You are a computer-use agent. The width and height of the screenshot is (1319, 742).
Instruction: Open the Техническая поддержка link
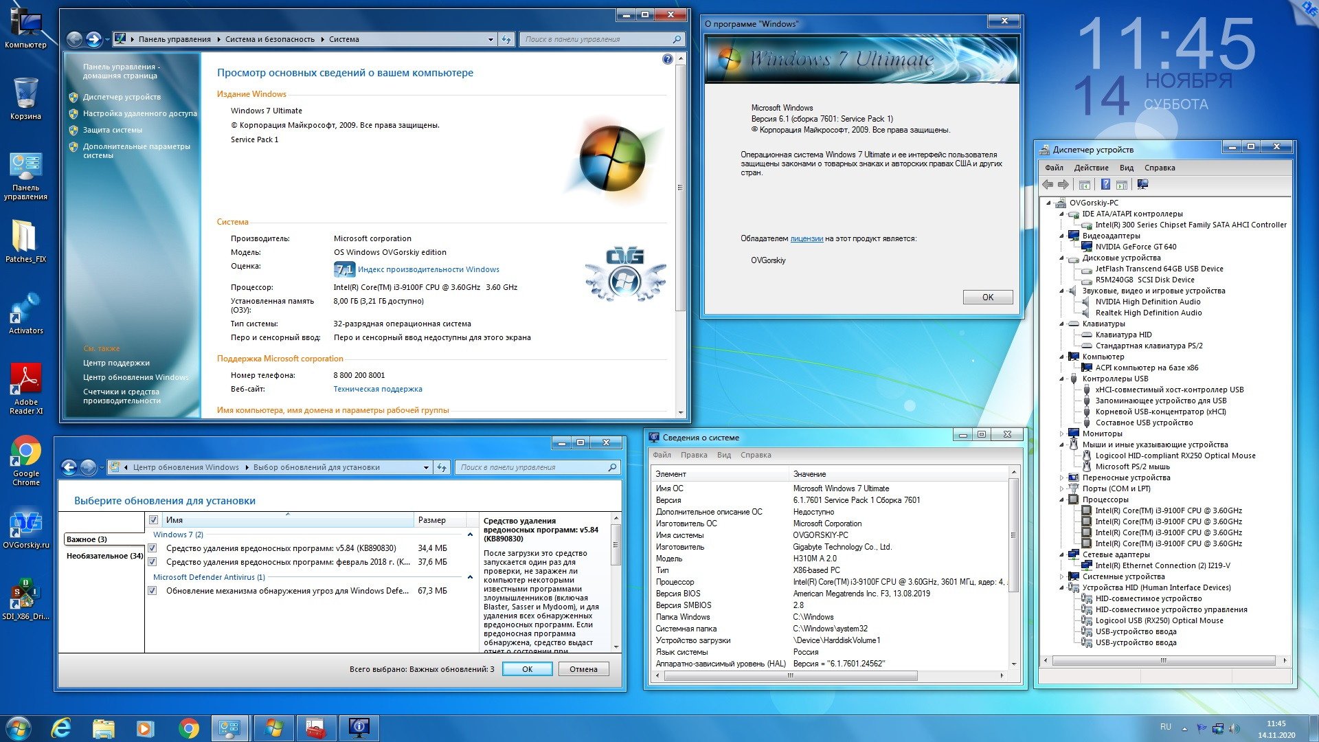point(378,389)
